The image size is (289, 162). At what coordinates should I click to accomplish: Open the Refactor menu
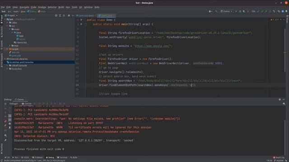(52, 7)
